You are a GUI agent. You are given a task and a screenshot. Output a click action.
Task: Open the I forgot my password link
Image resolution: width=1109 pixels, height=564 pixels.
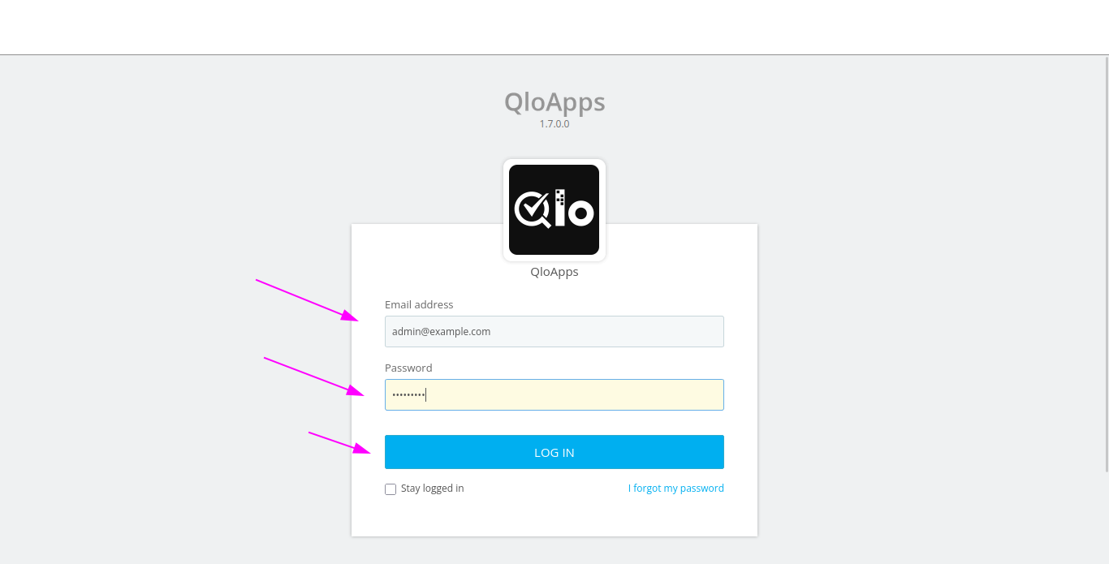676,489
